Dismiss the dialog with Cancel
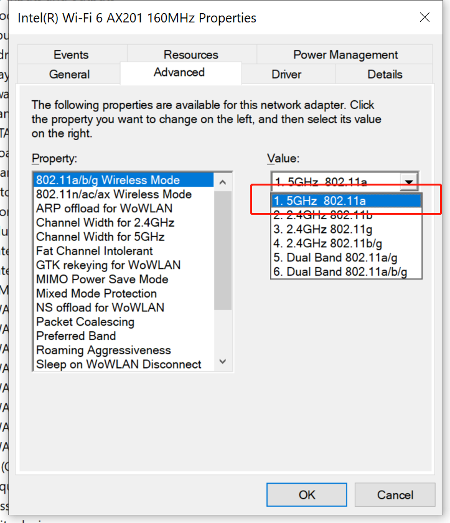The width and height of the screenshot is (450, 523). (x=395, y=494)
